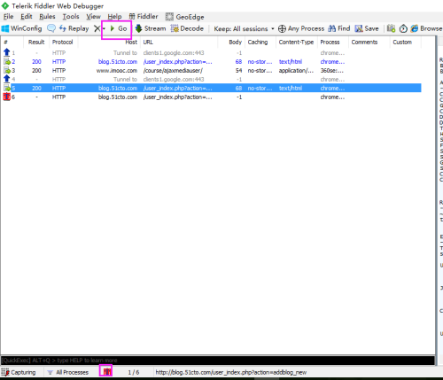Click 360se process cell in session 3
This screenshot has width=443, height=380.
(332, 71)
